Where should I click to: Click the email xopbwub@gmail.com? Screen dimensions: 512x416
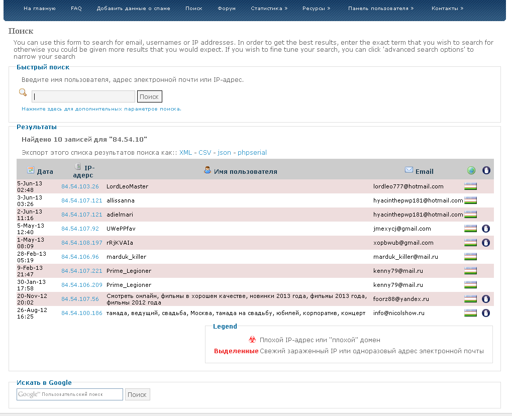(403, 243)
